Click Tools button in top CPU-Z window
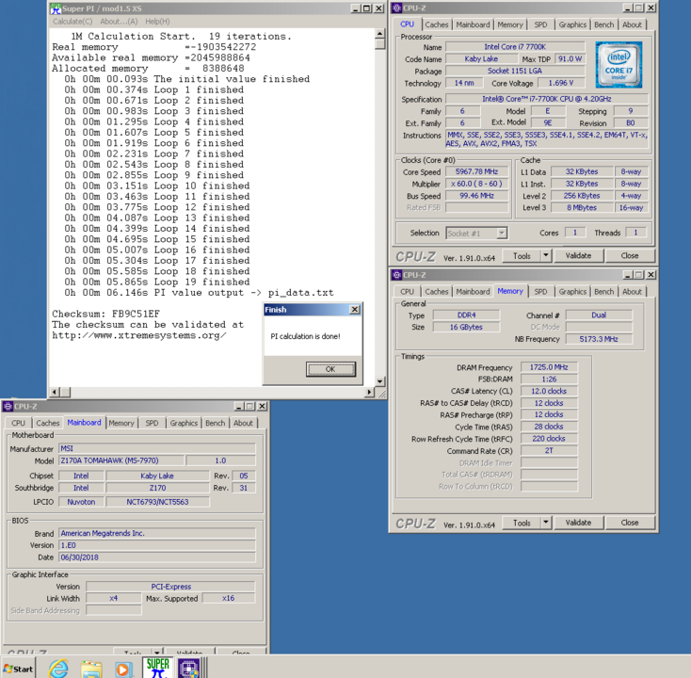Screen dimensions: 691x678 522,256
